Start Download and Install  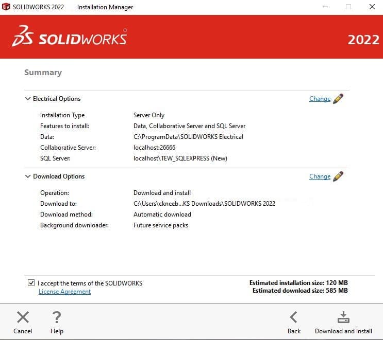pos(343,323)
